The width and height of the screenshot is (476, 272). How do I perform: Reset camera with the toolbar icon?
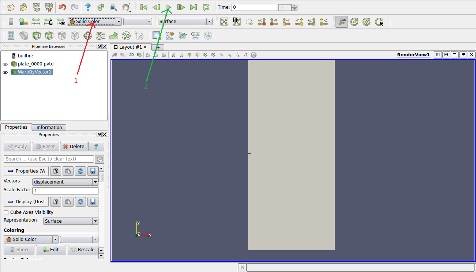[224, 22]
